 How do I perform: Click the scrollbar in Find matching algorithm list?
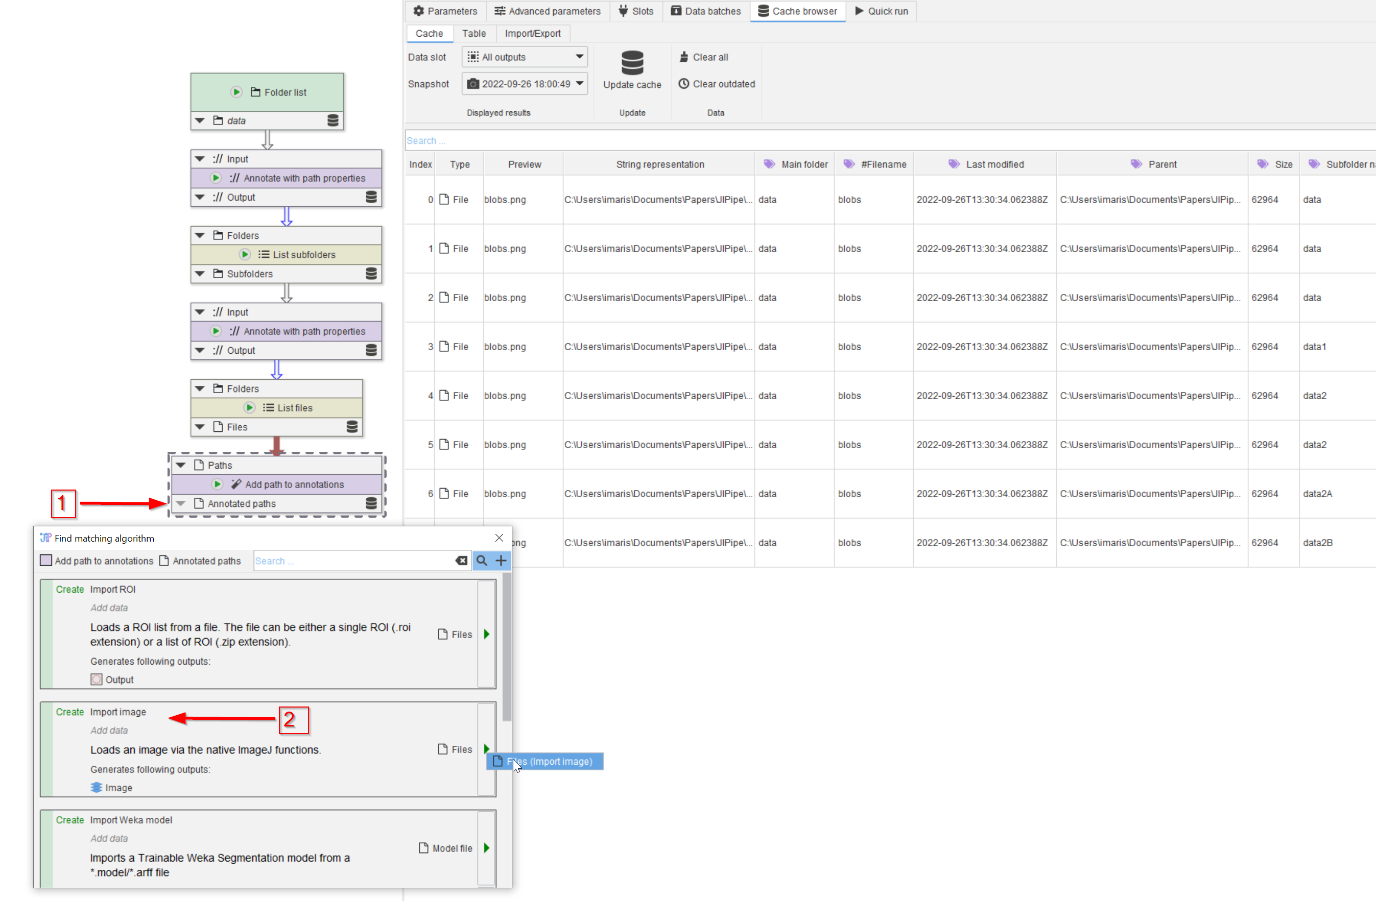click(507, 647)
